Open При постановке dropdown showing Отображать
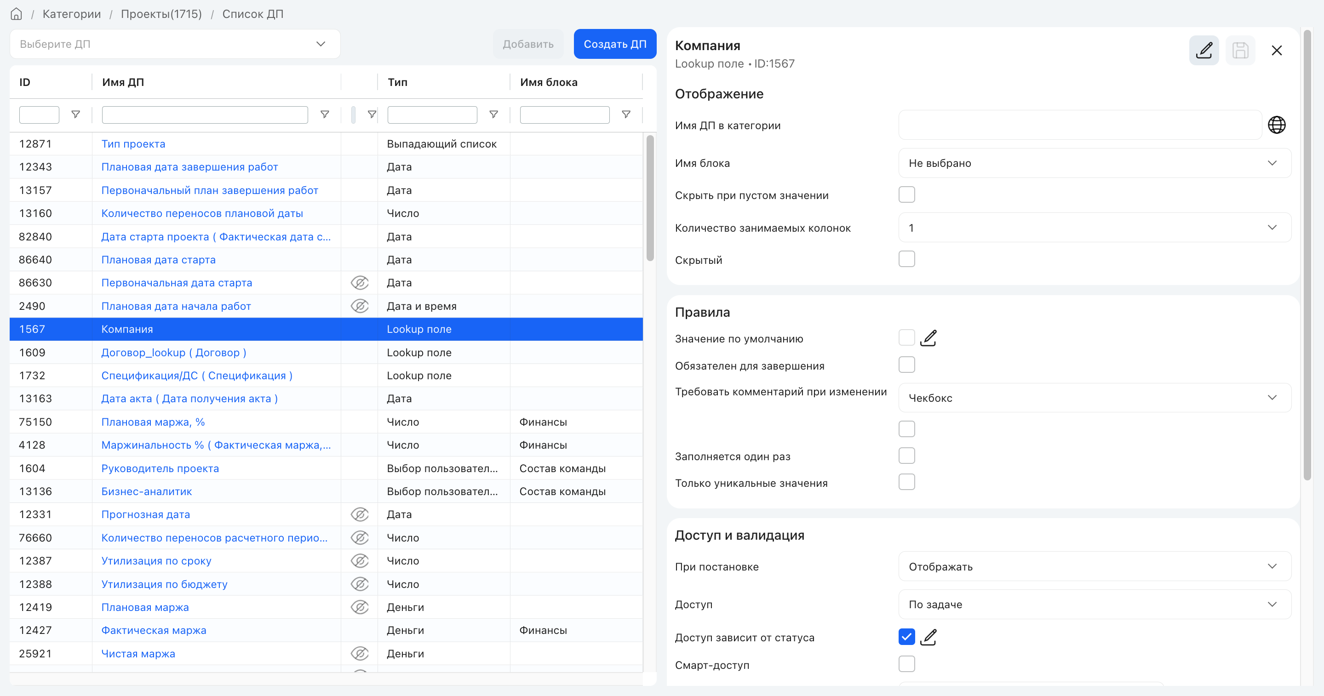 (x=1095, y=566)
